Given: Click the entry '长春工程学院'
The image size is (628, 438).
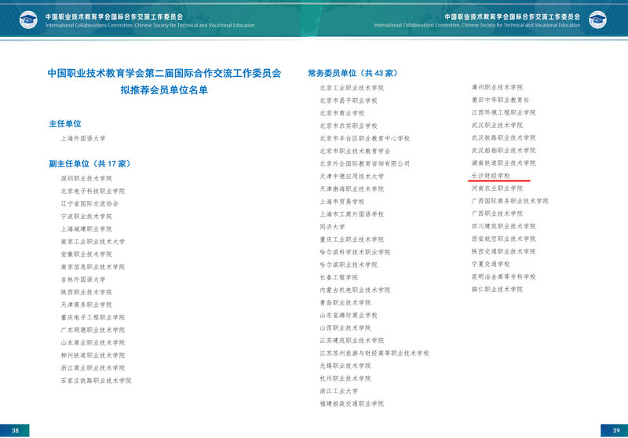Looking at the screenshot, I should pyautogui.click(x=339, y=277).
